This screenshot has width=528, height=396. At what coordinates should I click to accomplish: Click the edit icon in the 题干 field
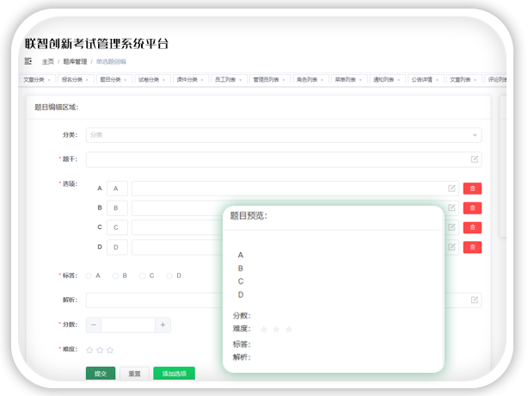pos(475,159)
